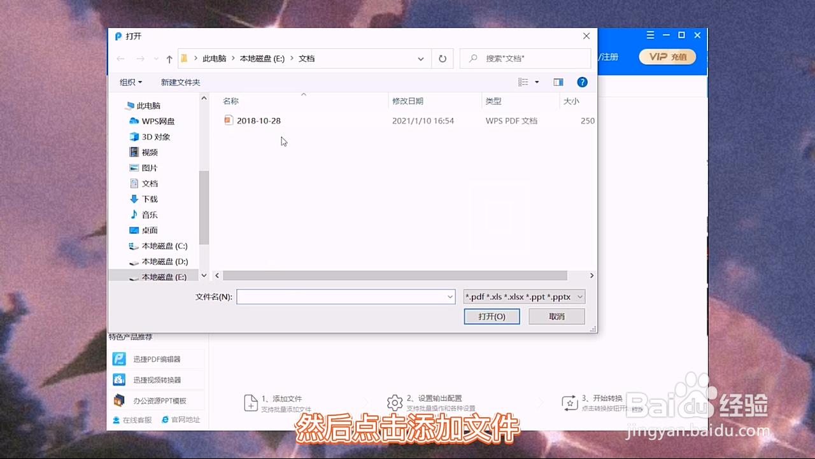Toggle the preview pane in the Open dialog
815x459 pixels.
pyautogui.click(x=558, y=81)
